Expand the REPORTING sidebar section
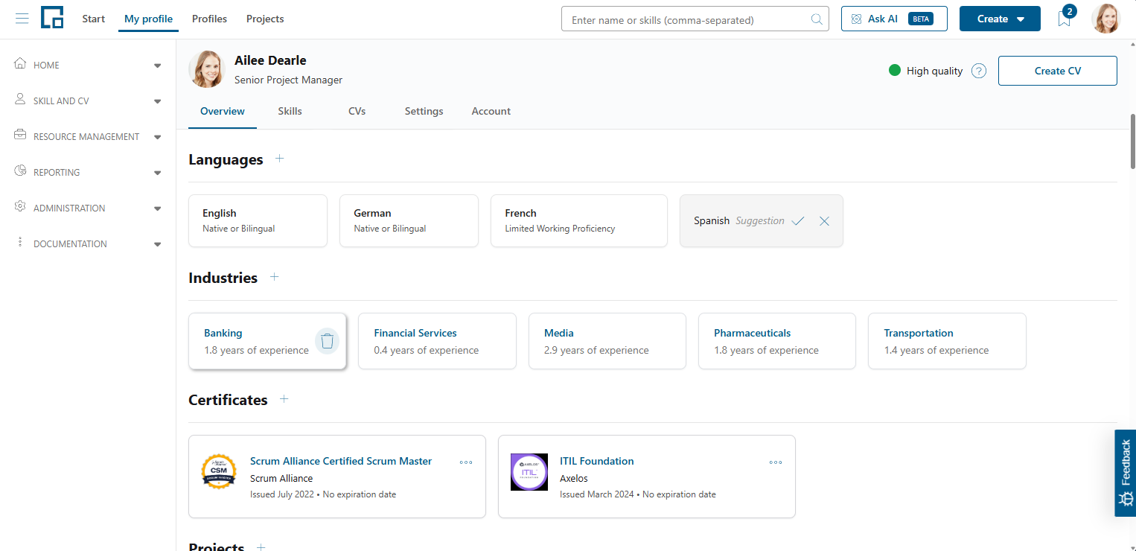Viewport: 1136px width, 551px height. coord(88,172)
